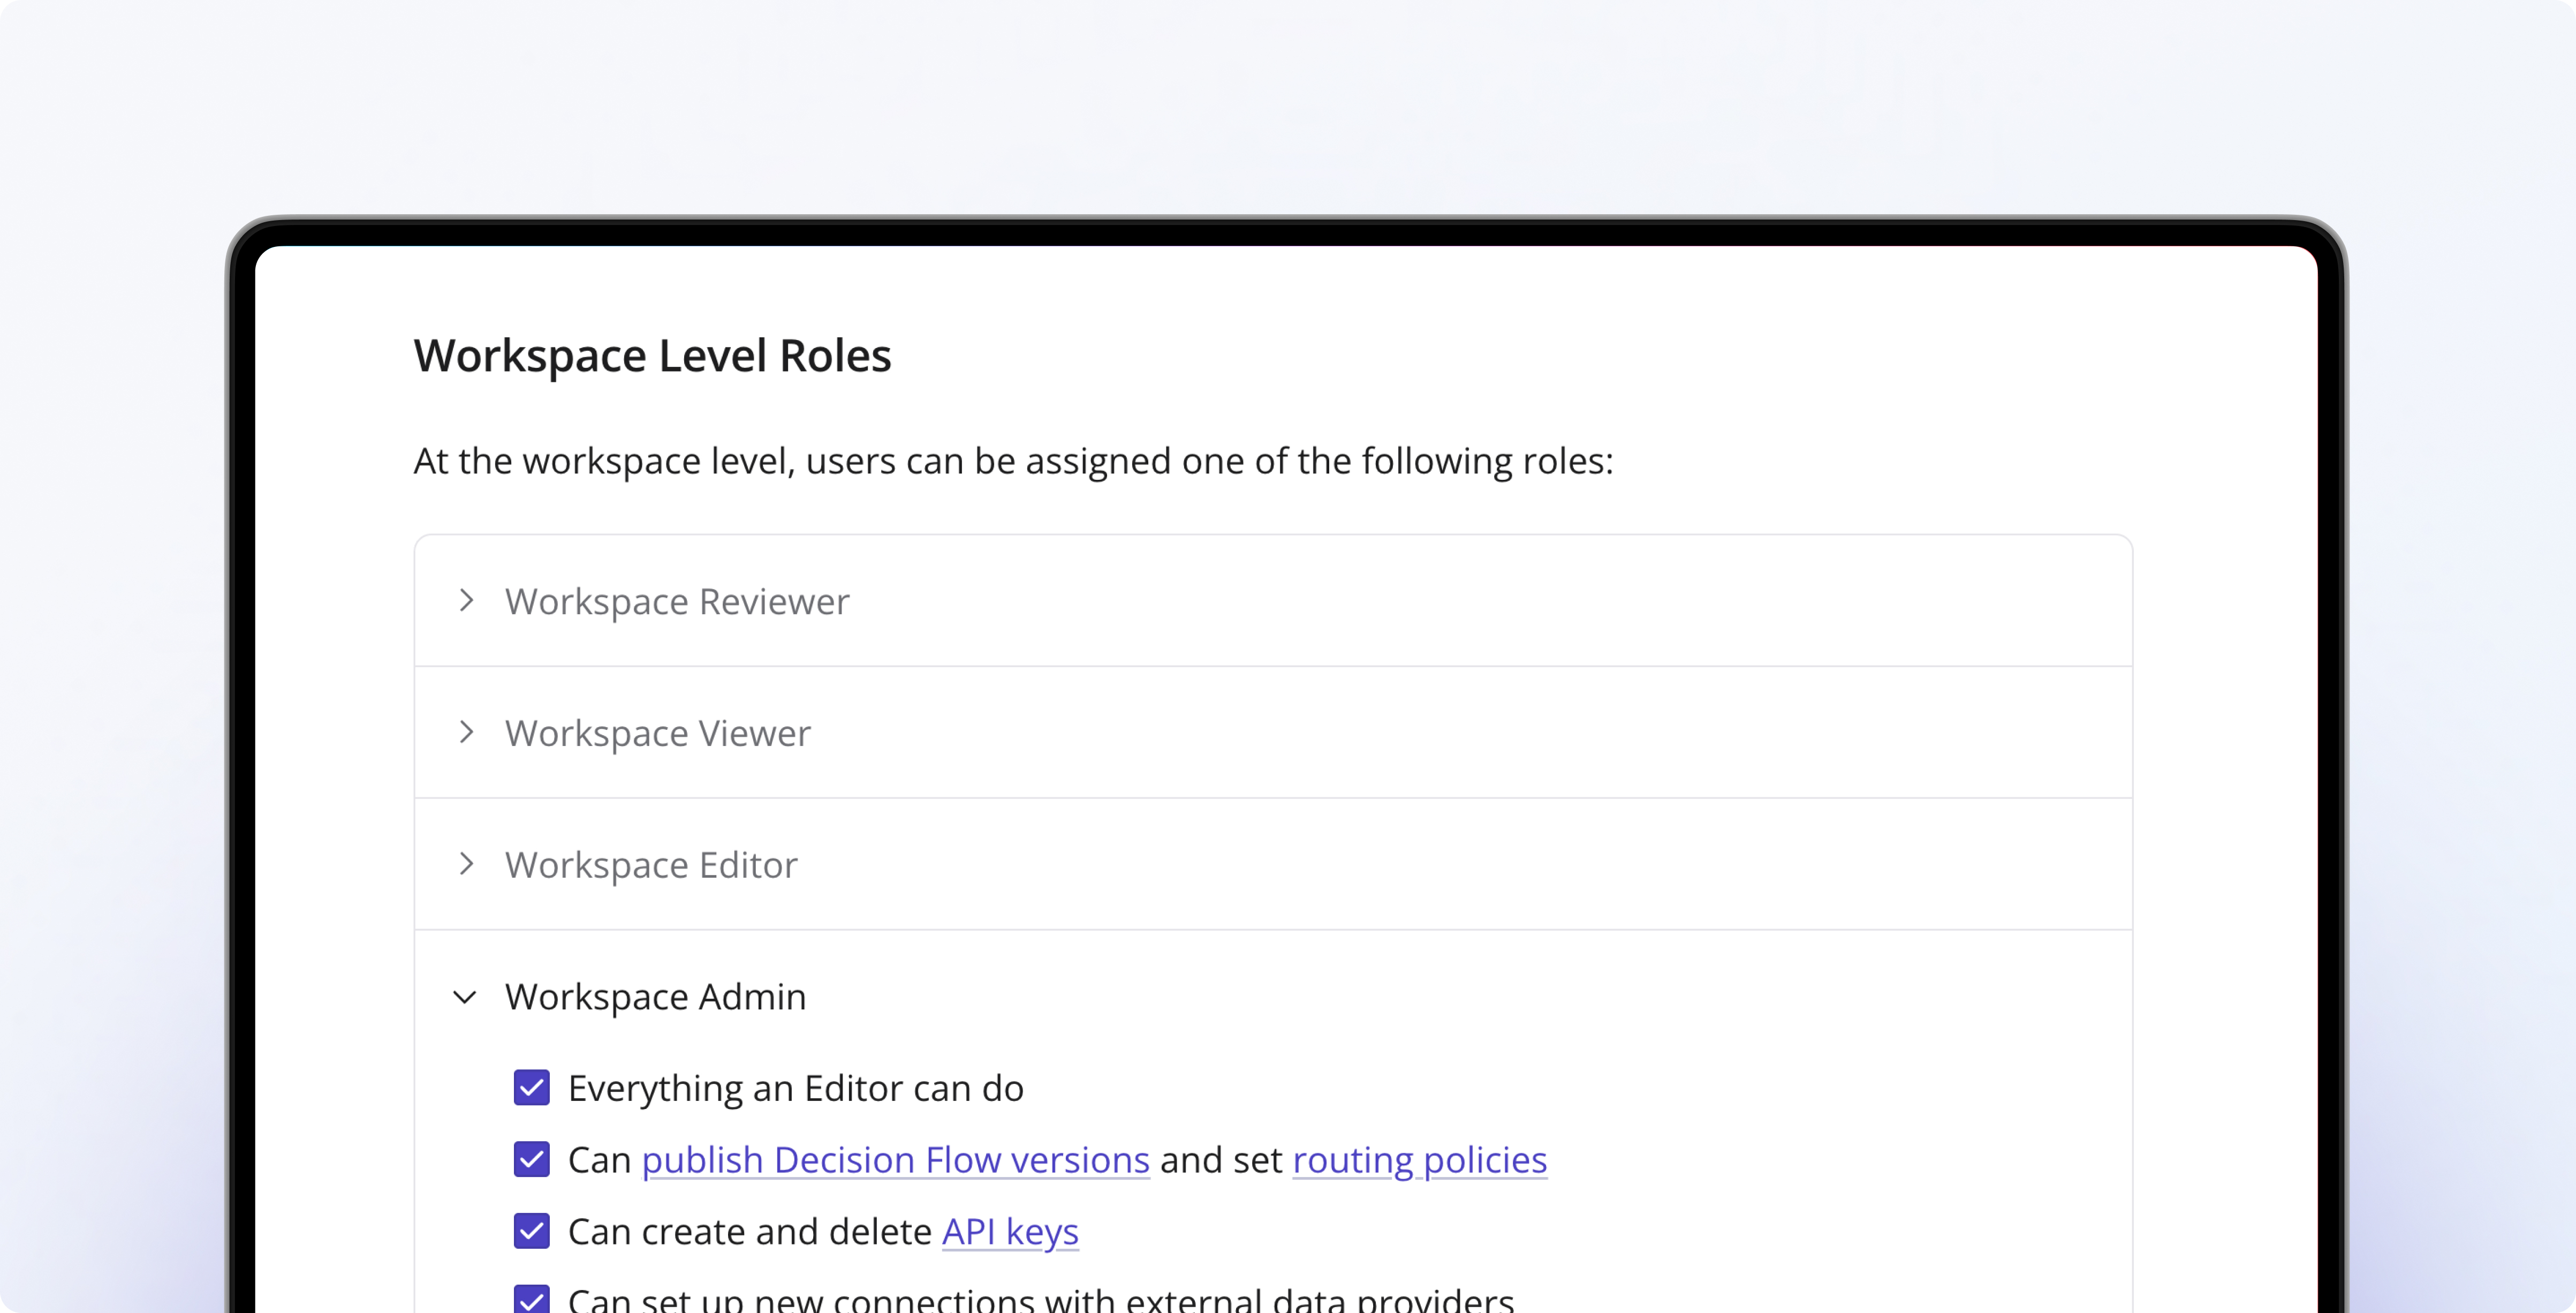
Task: Expand the Workspace Reviewer chevron
Action: (466, 601)
